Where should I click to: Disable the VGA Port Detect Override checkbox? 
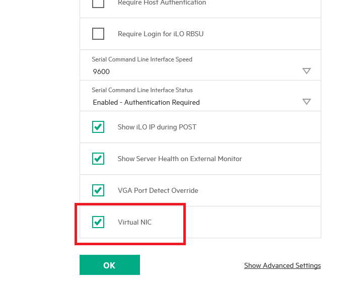(98, 190)
